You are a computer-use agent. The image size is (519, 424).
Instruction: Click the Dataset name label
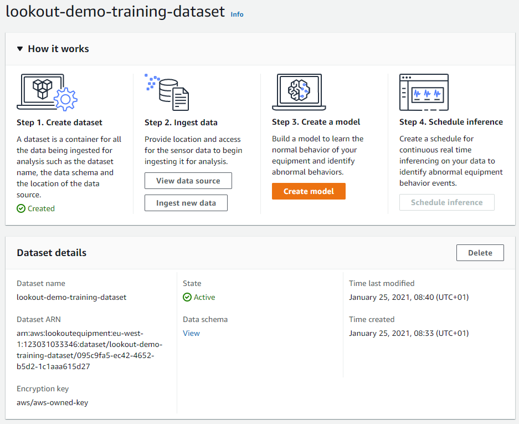point(41,283)
